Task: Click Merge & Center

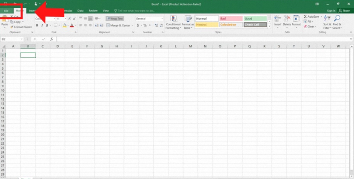Action: (x=118, y=25)
